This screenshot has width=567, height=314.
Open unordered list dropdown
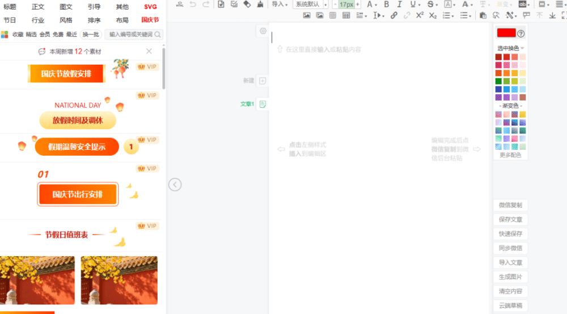[x=466, y=15]
